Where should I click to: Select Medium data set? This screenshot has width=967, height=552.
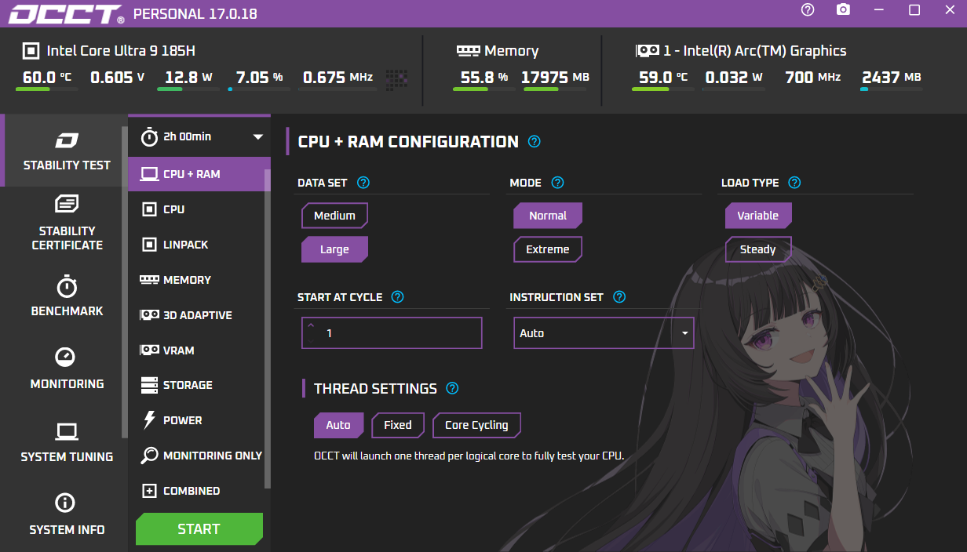(x=334, y=216)
